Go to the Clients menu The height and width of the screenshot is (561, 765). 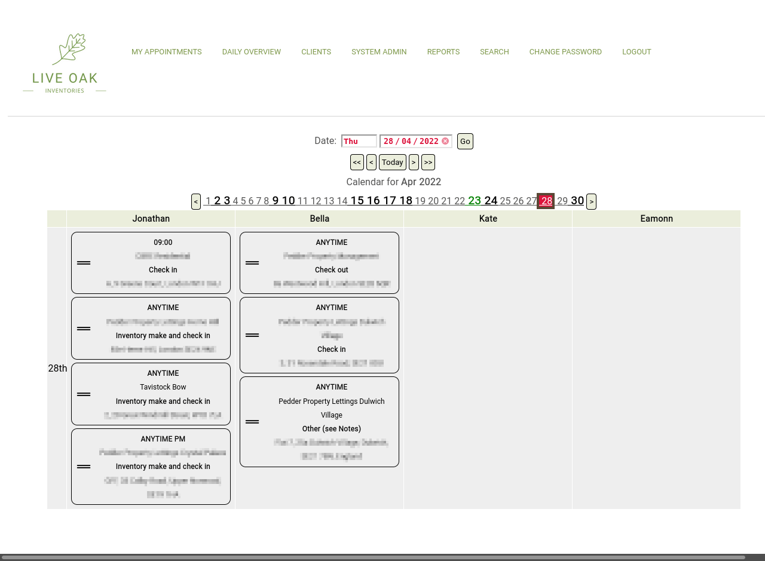pyautogui.click(x=316, y=52)
